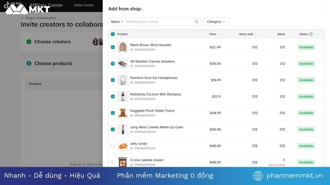
Task: Click the Status help question-mark icon
Action: click(311, 34)
